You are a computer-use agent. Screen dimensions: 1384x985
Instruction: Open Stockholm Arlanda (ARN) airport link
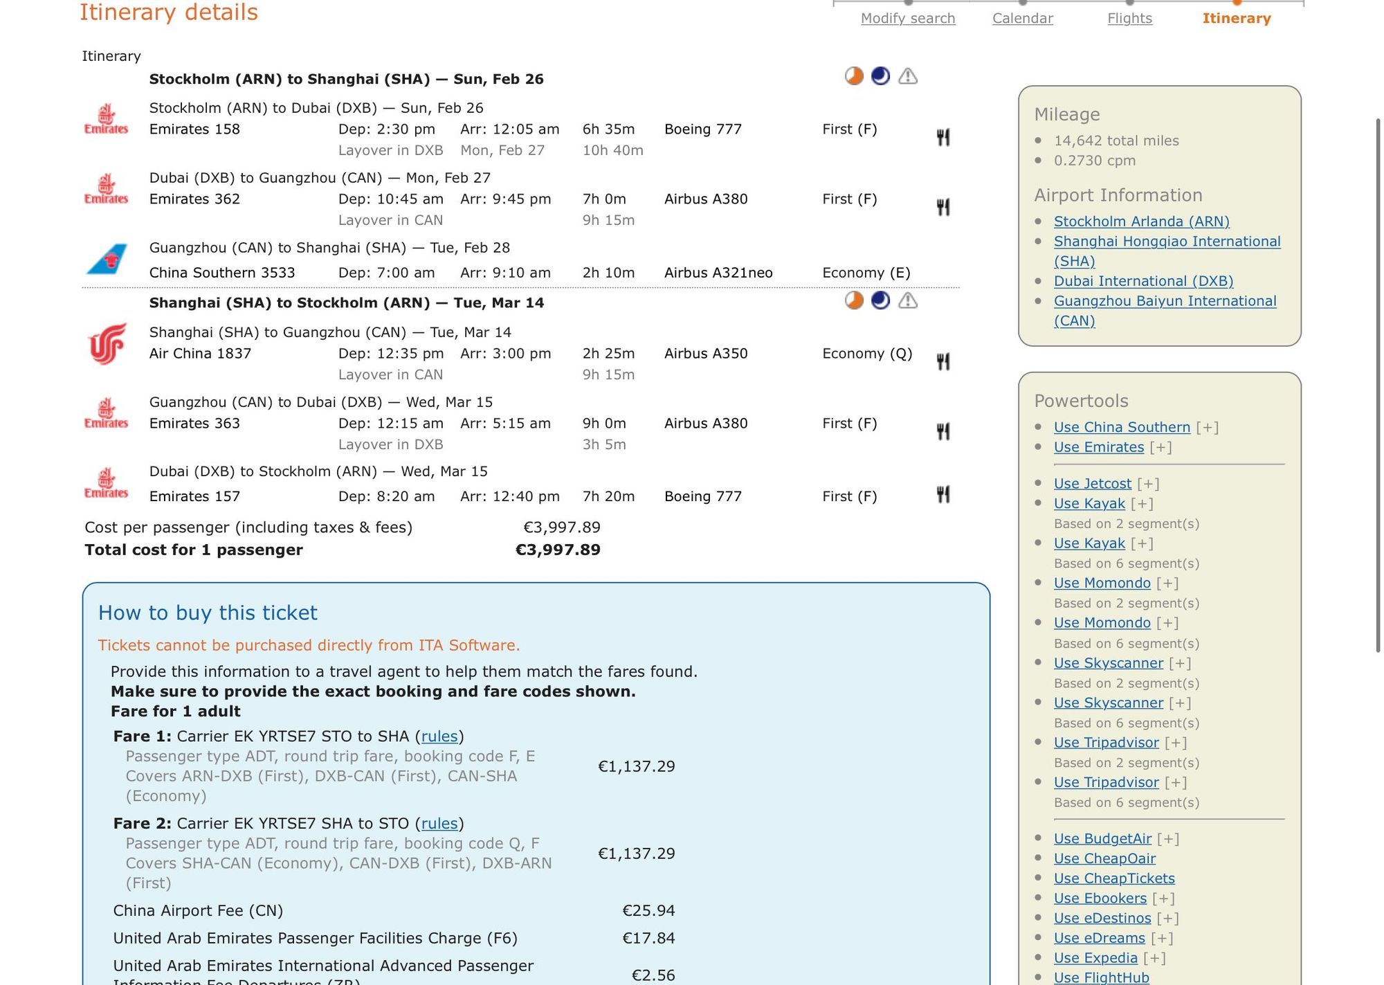(x=1142, y=222)
